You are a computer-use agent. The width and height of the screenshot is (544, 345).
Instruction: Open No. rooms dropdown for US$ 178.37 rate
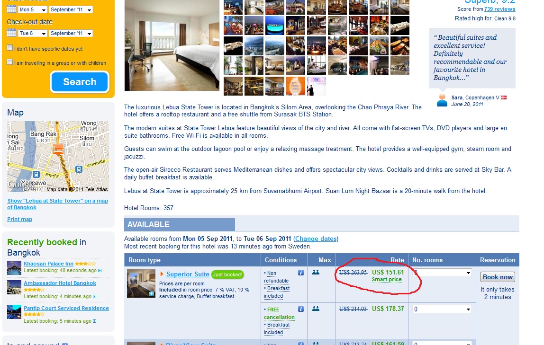point(442,309)
